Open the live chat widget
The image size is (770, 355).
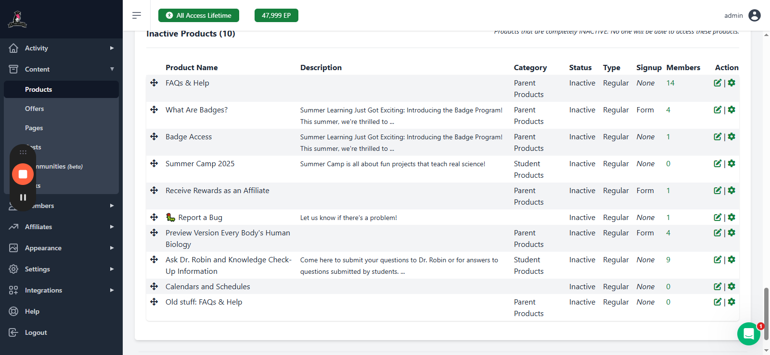pyautogui.click(x=748, y=334)
